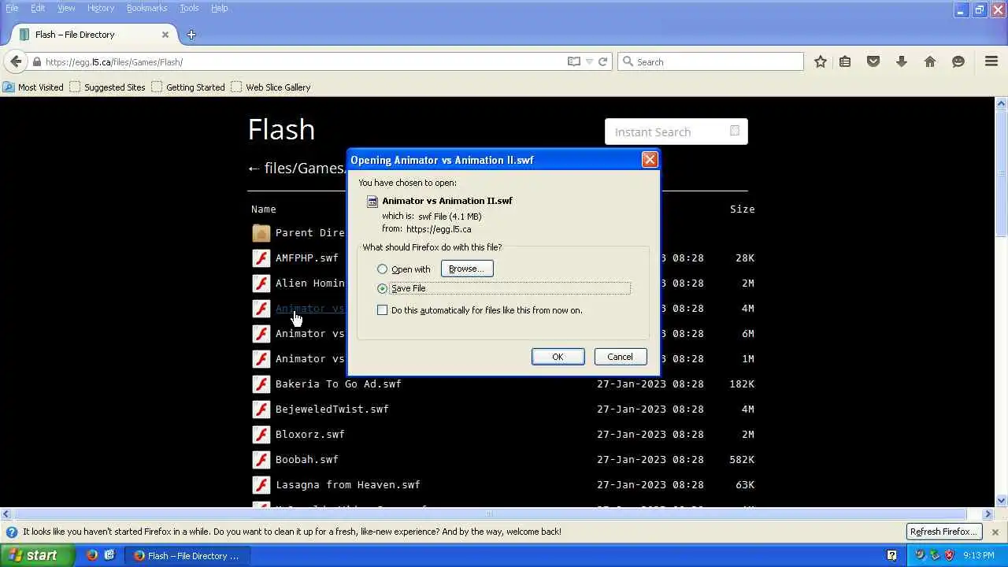
Task: Open the AMFPHP.swf link
Action: point(306,258)
